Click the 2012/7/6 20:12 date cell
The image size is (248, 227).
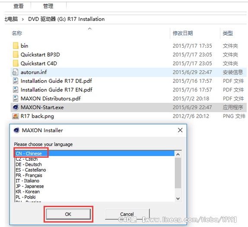click(x=191, y=116)
